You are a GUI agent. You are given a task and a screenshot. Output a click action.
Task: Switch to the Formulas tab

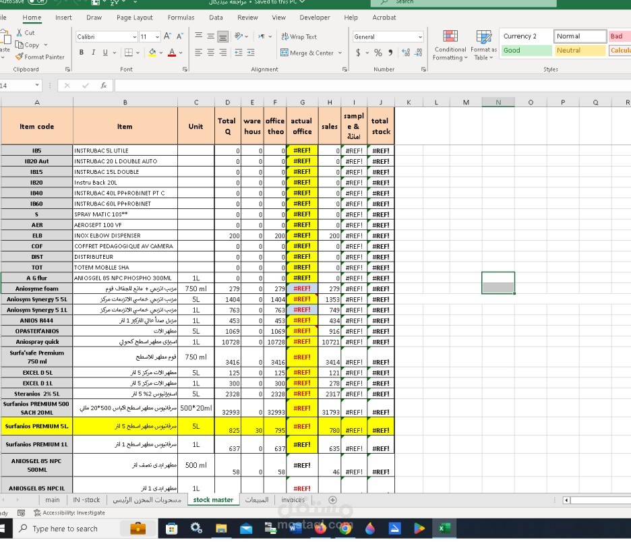(x=181, y=18)
